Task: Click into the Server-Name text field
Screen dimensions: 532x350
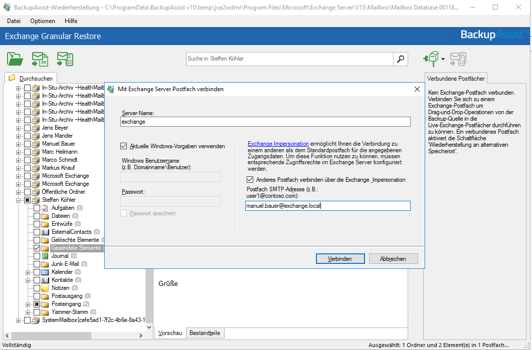Action: pos(265,122)
